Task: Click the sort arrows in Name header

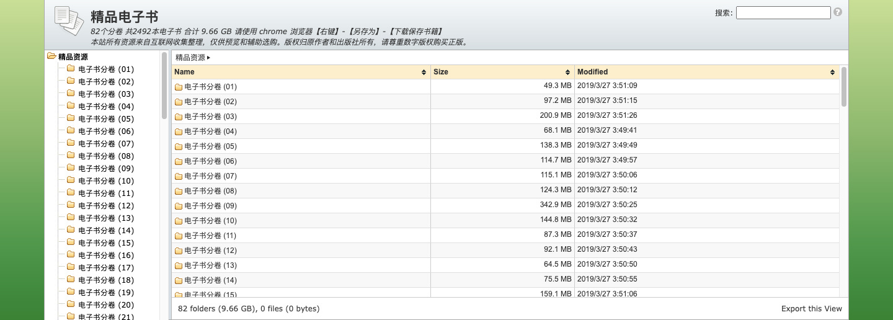Action: coord(424,73)
